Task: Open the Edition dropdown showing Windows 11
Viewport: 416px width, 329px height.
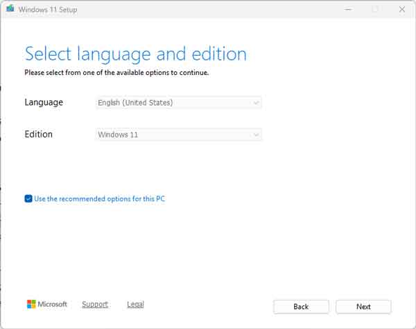Action: [178, 135]
